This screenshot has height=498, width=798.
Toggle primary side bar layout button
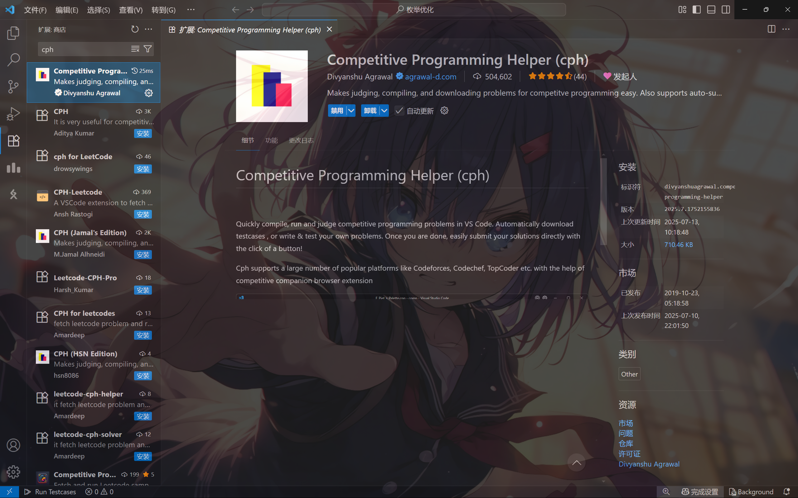(x=696, y=10)
